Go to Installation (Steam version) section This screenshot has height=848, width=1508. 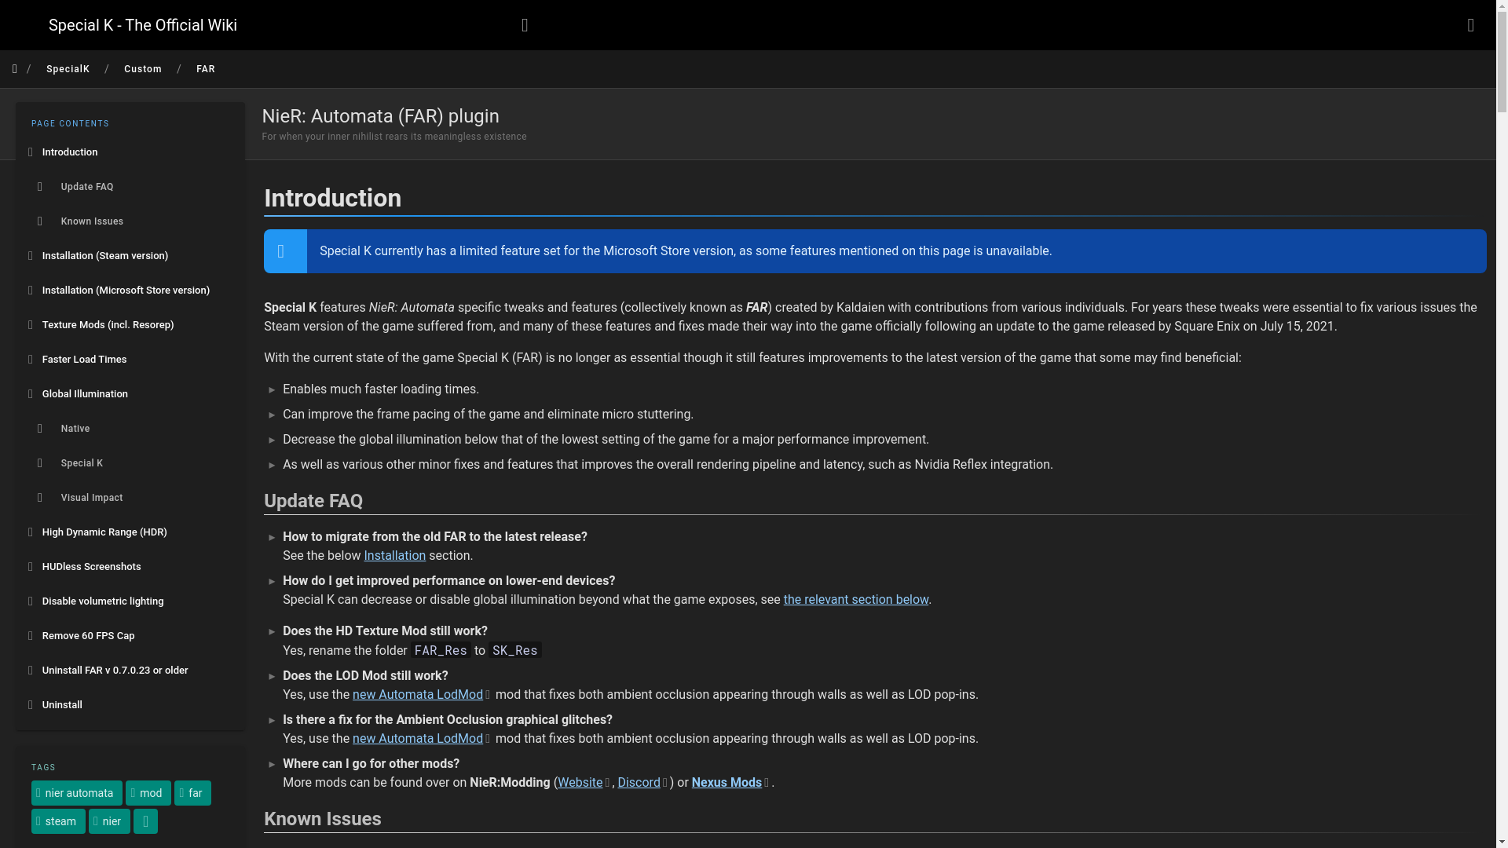pyautogui.click(x=130, y=256)
